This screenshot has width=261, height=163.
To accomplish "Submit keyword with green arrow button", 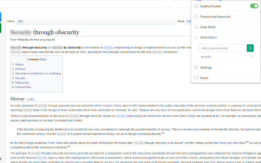I will coord(250,48).
